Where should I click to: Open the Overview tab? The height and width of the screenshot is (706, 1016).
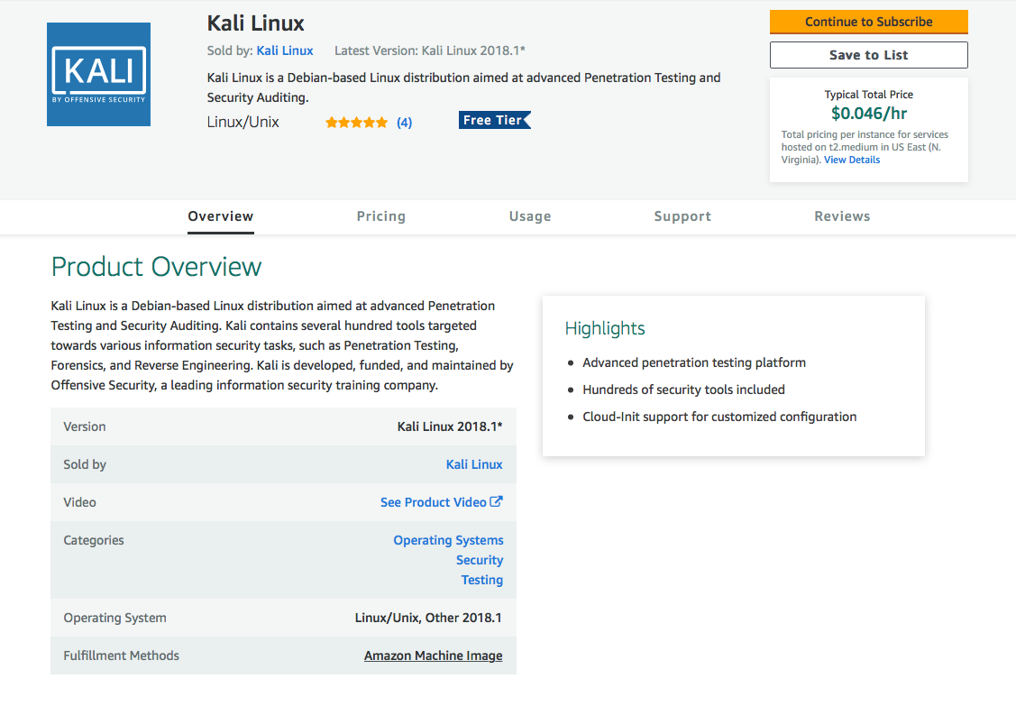[221, 216]
